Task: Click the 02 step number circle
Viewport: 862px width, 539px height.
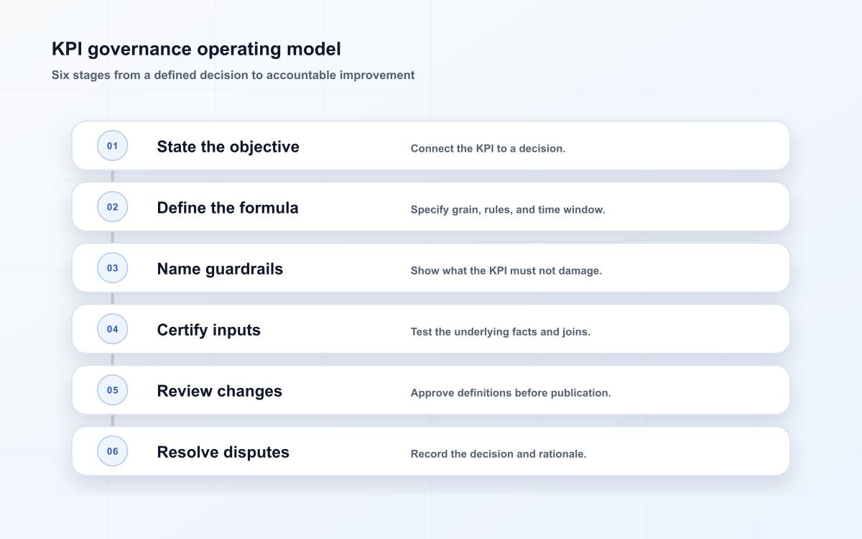Action: coord(112,207)
